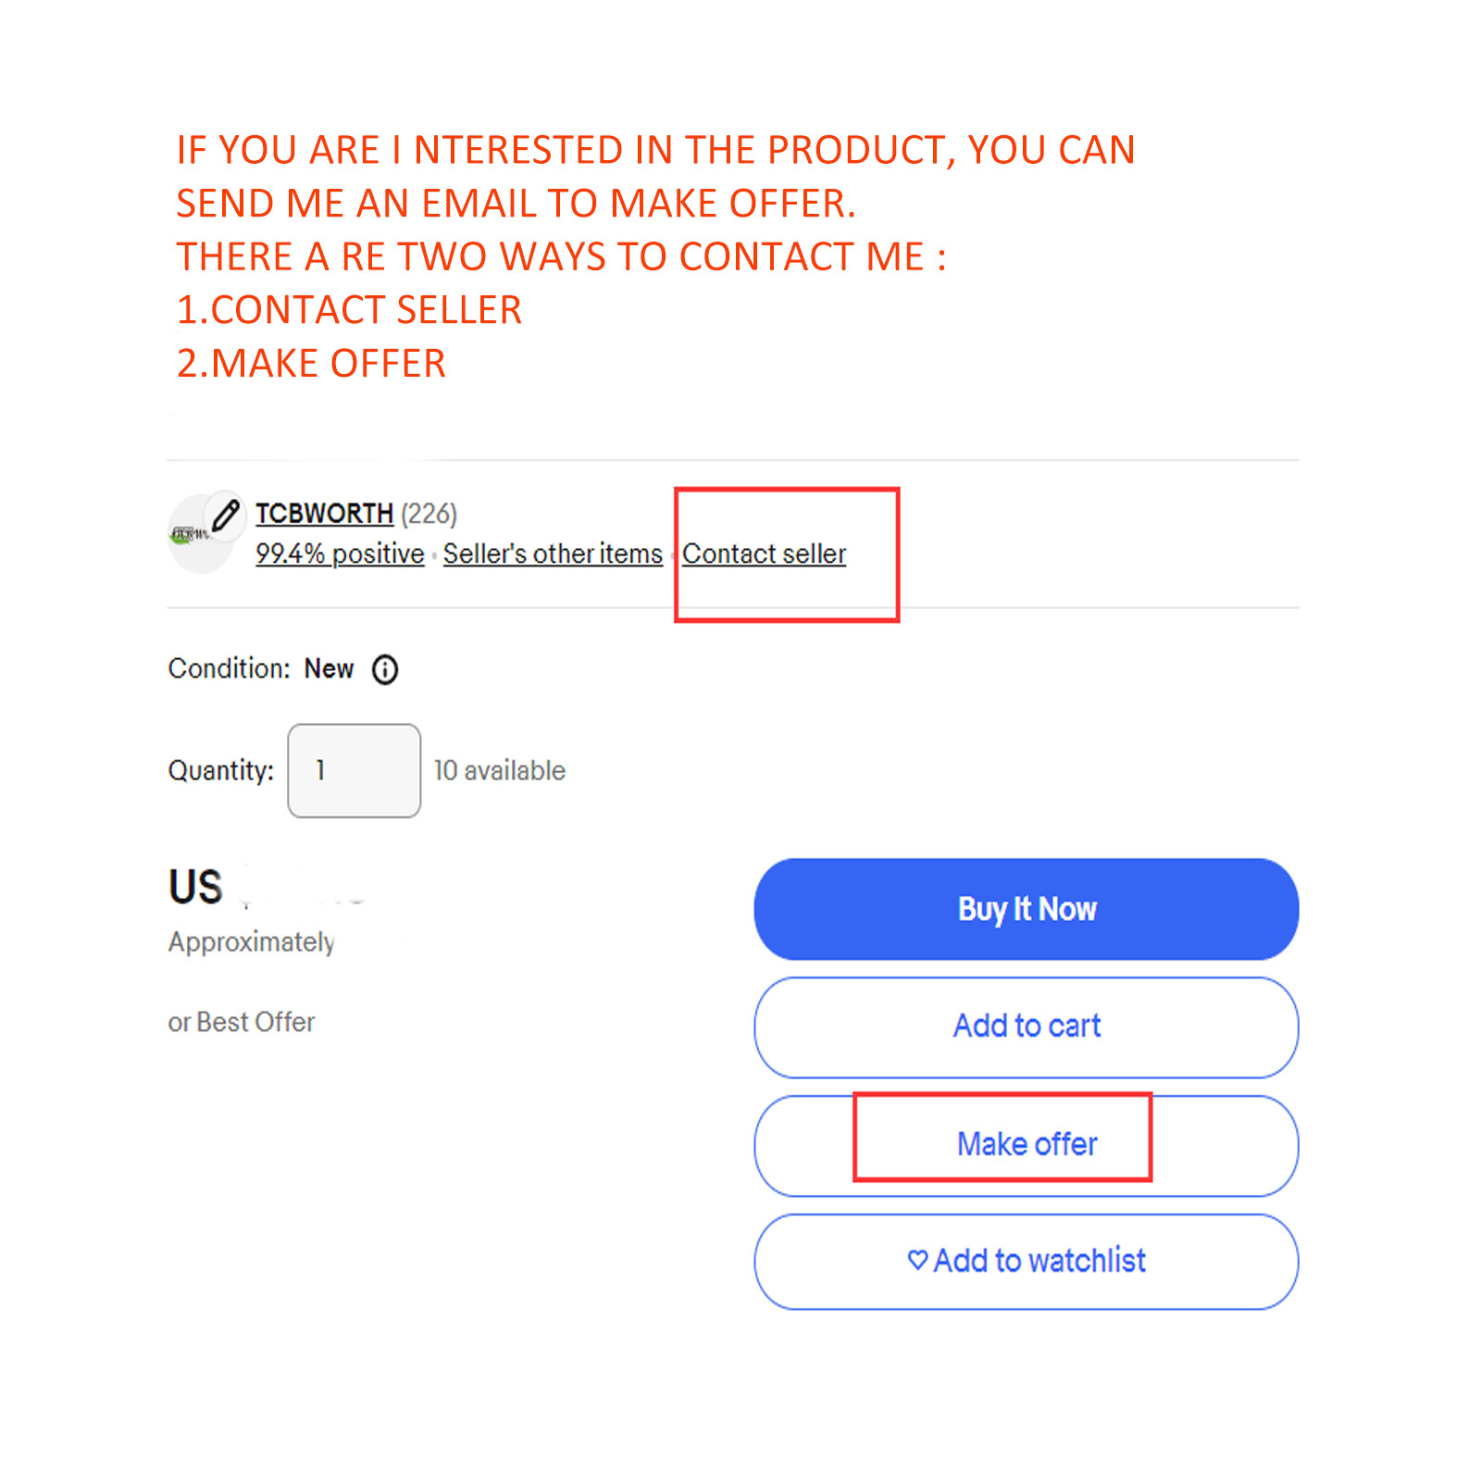Click the (226) feedback score number
The width and height of the screenshot is (1481, 1481).
click(429, 513)
